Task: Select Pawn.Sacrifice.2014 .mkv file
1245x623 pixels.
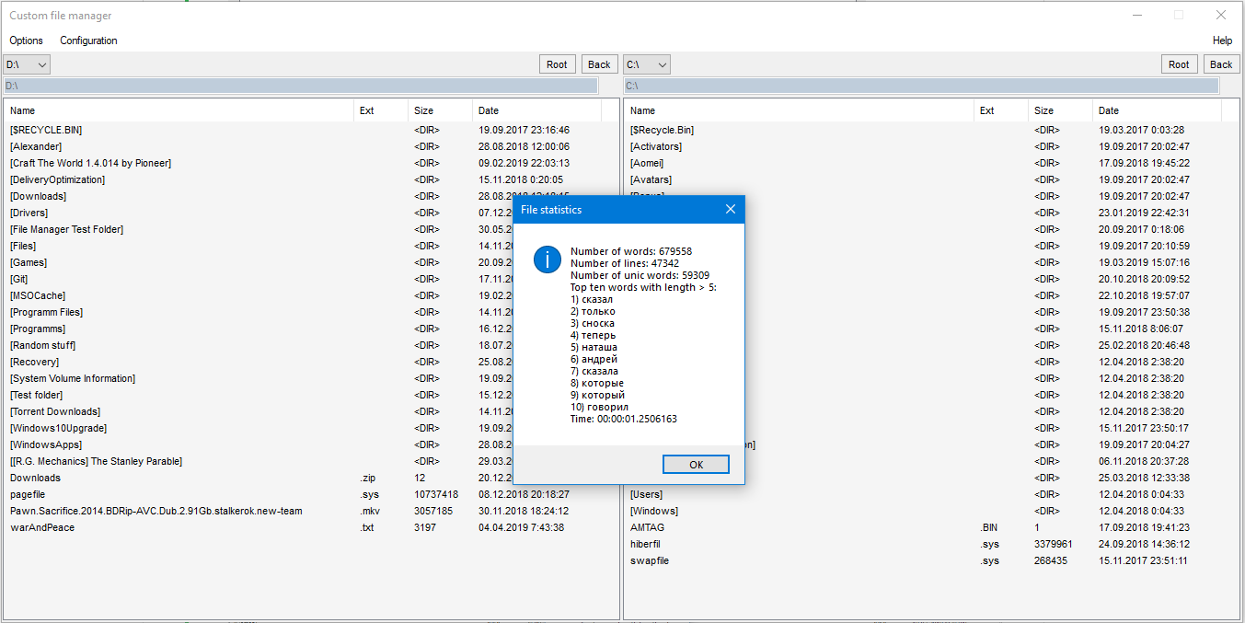Action: point(156,512)
